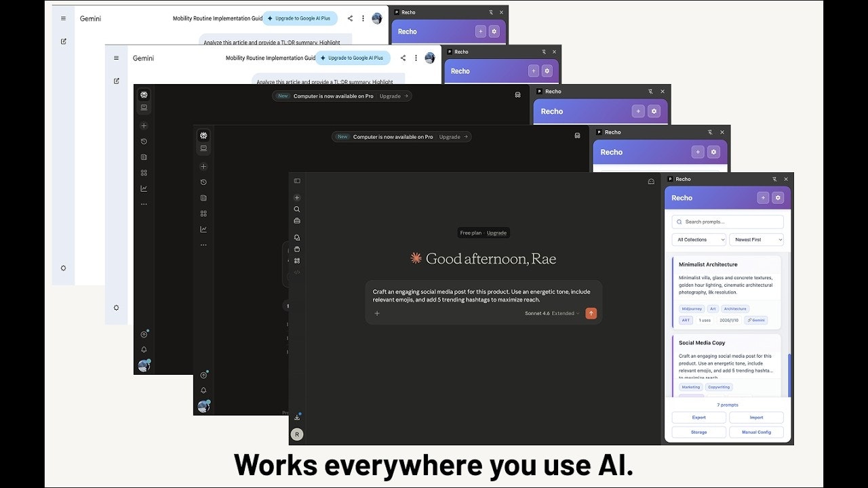
Task: Click the Midjourney tag
Action: click(692, 308)
